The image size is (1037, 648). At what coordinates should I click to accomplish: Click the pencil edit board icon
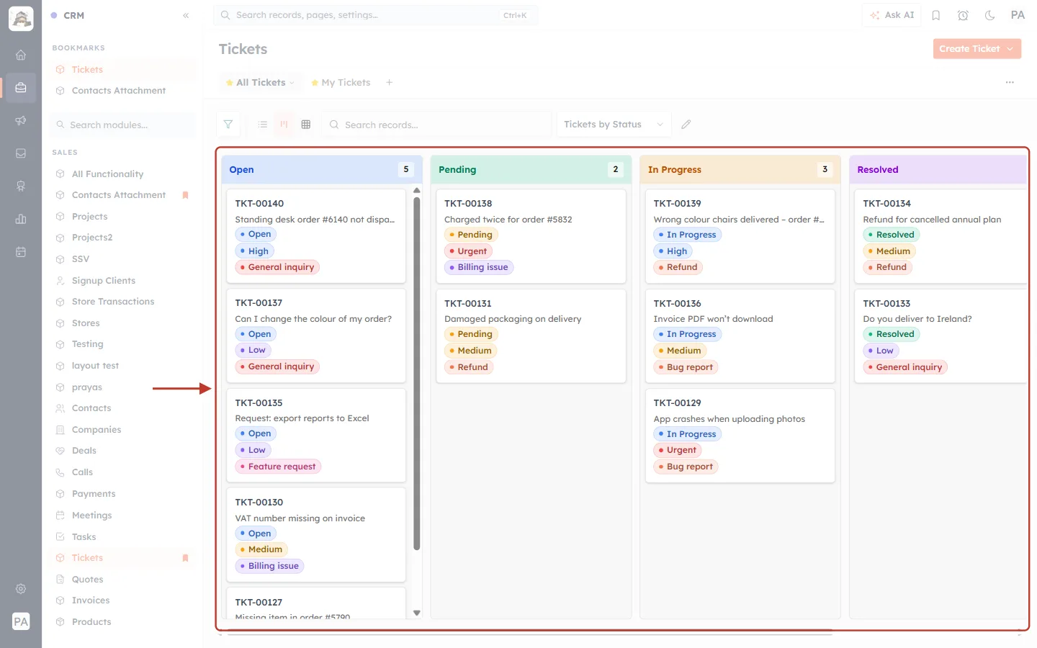click(x=686, y=125)
